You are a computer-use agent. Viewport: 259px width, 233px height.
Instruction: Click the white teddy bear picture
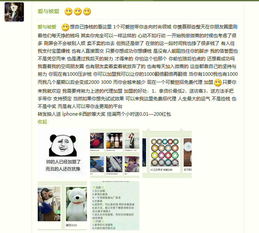(x=76, y=204)
